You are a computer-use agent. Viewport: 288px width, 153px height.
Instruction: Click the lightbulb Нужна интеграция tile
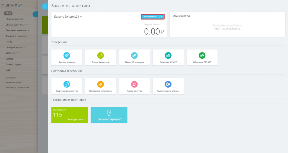coord(109,115)
